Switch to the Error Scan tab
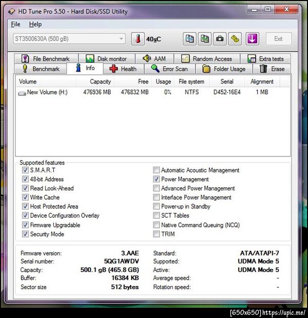308x318 pixels. (170, 69)
